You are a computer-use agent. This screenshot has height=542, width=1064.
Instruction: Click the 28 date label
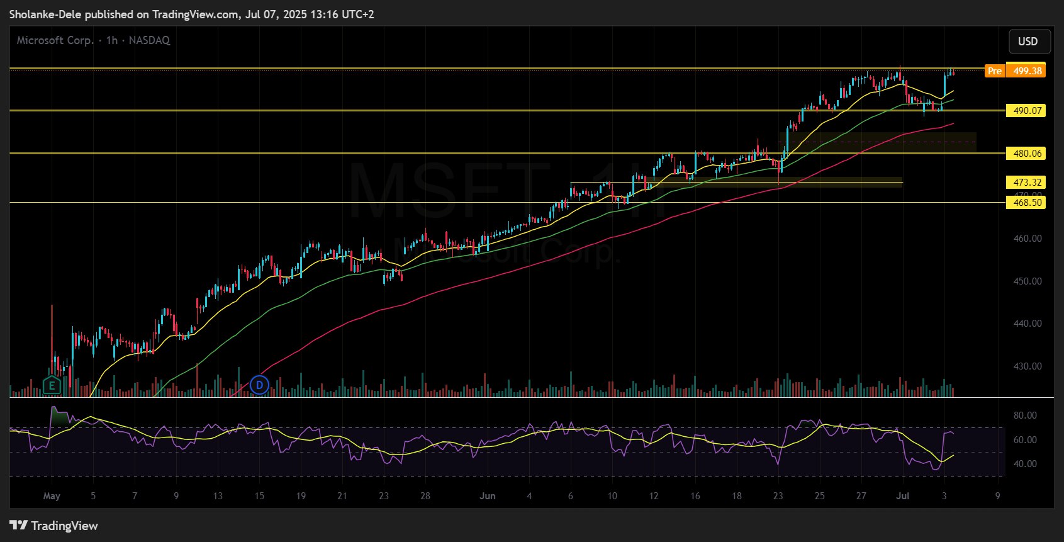tap(425, 496)
